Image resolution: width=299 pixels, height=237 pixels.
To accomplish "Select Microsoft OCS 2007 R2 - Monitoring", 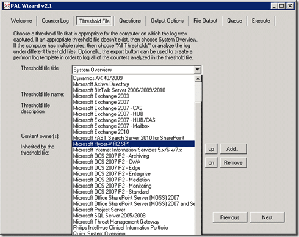I will [133, 186].
